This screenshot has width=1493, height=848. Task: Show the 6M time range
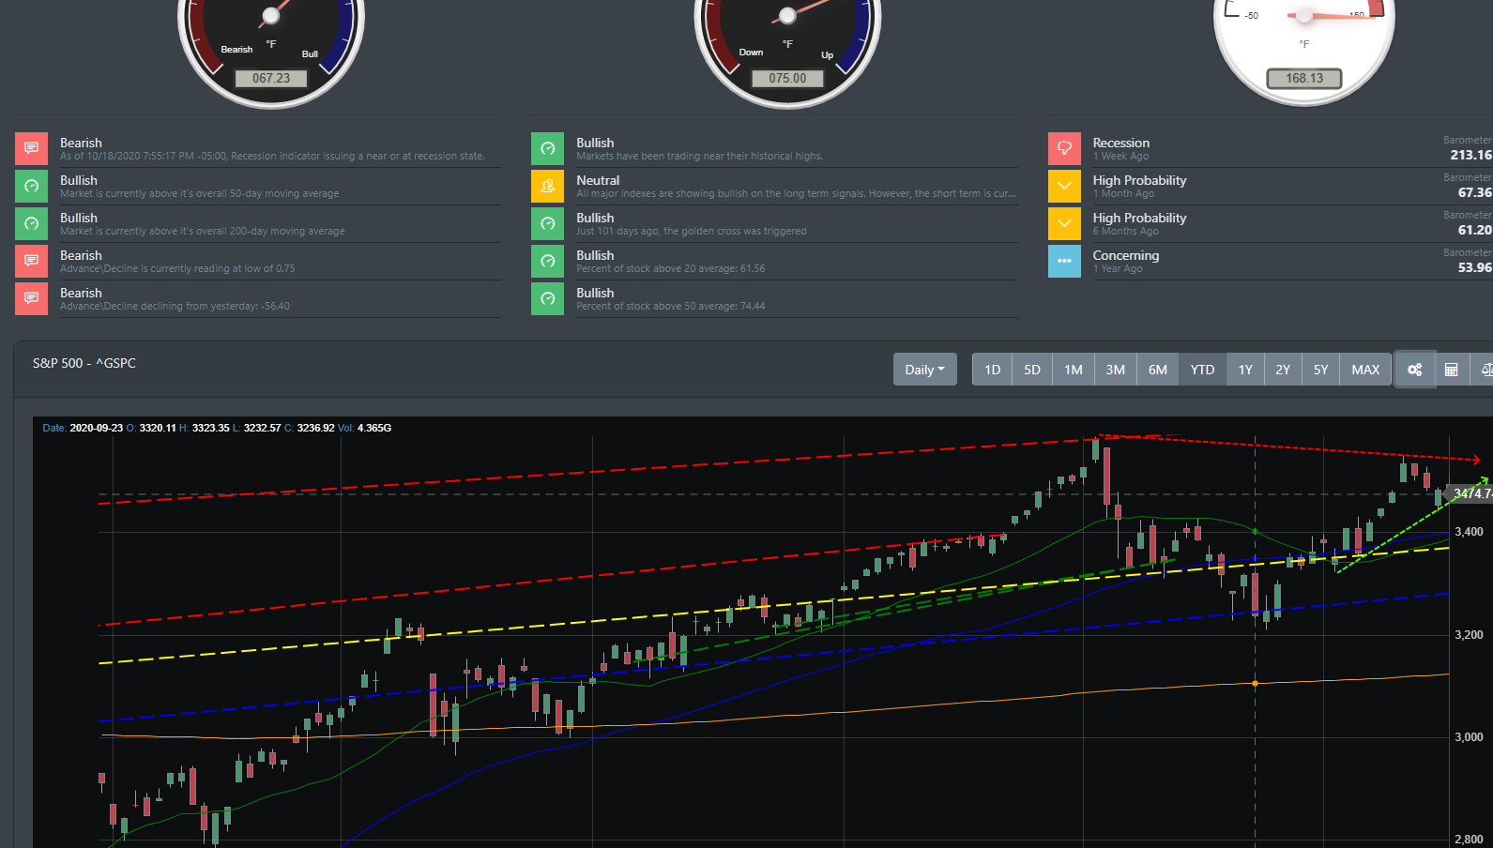coord(1158,370)
